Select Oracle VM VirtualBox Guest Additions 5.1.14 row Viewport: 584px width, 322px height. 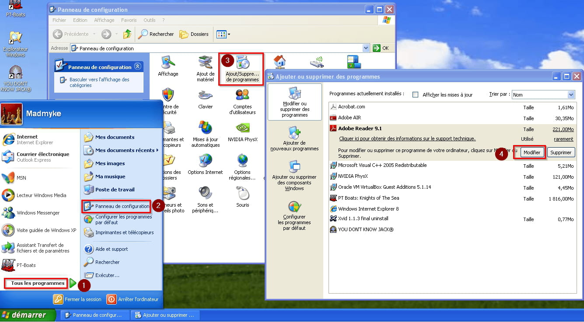click(452, 187)
